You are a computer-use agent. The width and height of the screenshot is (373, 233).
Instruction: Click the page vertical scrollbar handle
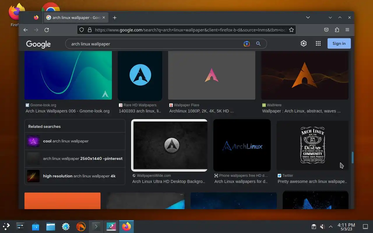(353, 158)
